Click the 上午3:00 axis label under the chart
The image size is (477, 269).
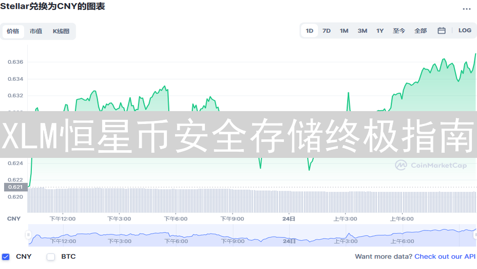pyautogui.click(x=345, y=219)
